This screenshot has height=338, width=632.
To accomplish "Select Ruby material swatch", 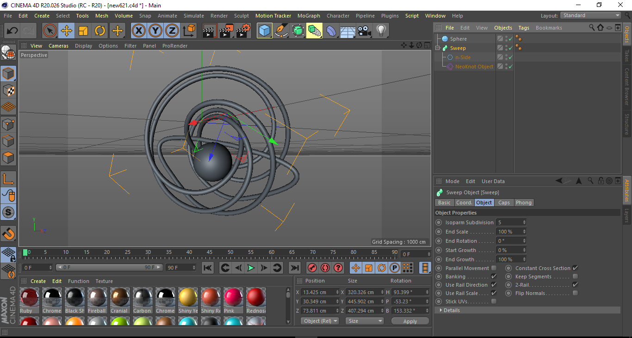I will (30, 301).
